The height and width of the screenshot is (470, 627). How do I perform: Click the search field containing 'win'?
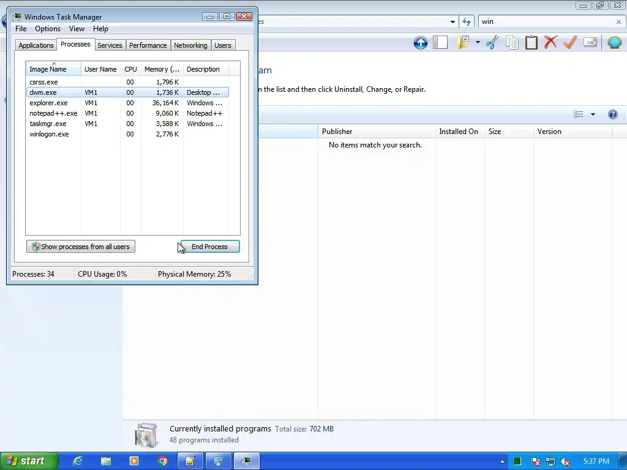tap(546, 21)
